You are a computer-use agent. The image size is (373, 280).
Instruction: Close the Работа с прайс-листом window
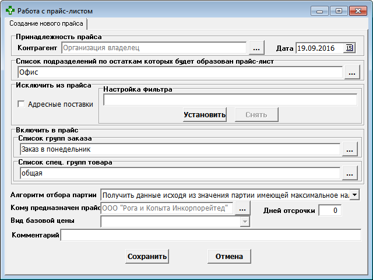356,10
